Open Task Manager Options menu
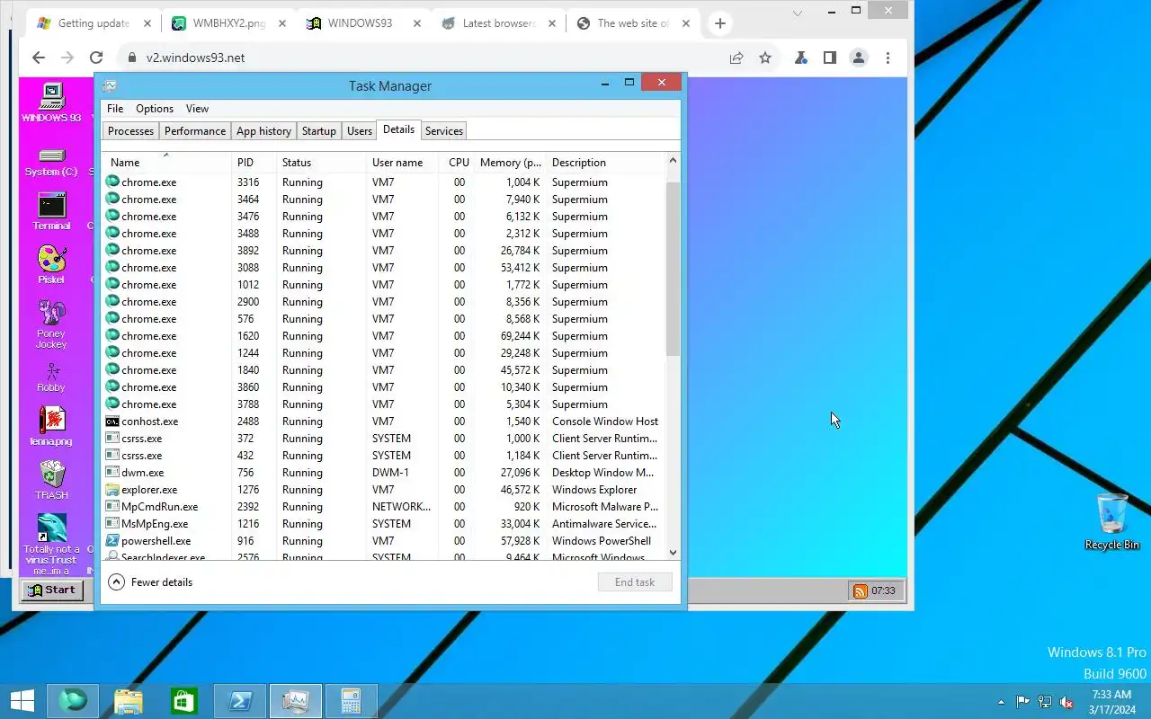This screenshot has width=1151, height=719. click(x=155, y=109)
